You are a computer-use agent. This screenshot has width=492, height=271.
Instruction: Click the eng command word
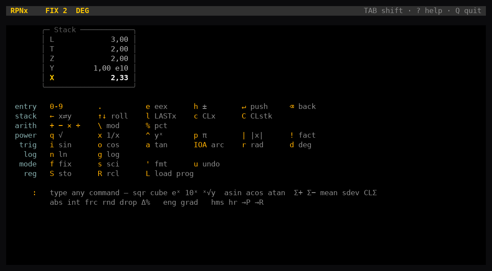click(x=170, y=203)
